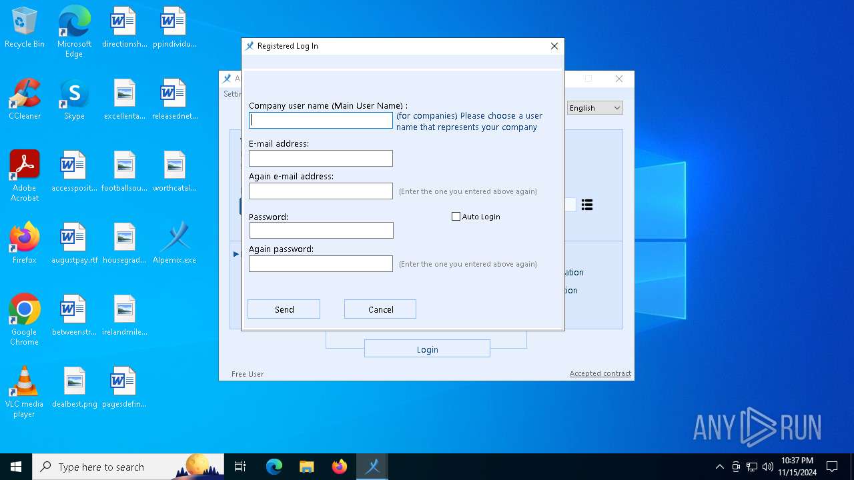This screenshot has height=480, width=854.
Task: Focus the Again password field
Action: [x=321, y=263]
